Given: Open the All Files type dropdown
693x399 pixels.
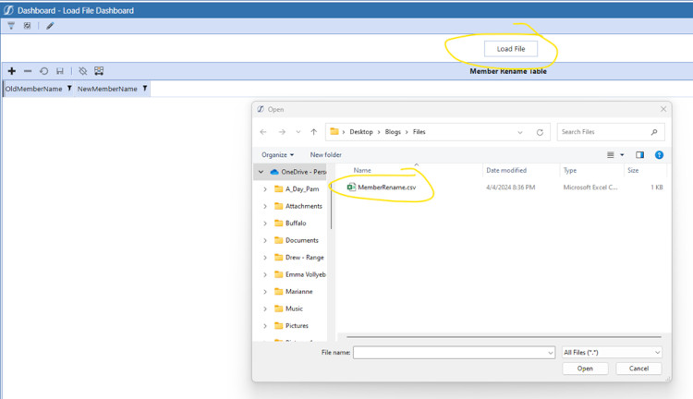Looking at the screenshot, I should (613, 352).
